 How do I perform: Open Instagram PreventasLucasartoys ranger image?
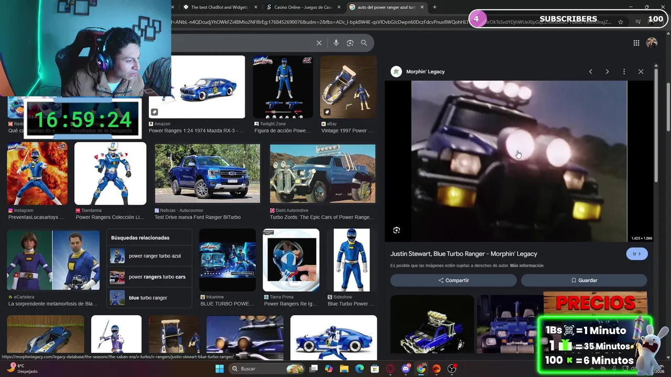[37, 173]
